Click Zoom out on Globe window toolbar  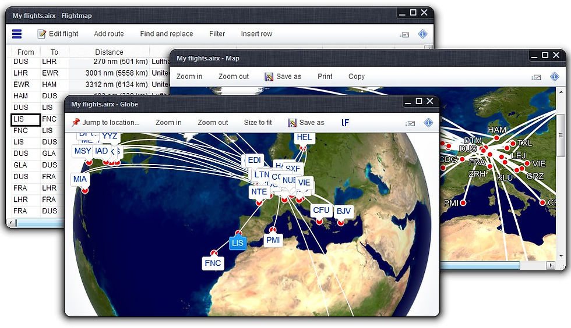click(x=213, y=123)
